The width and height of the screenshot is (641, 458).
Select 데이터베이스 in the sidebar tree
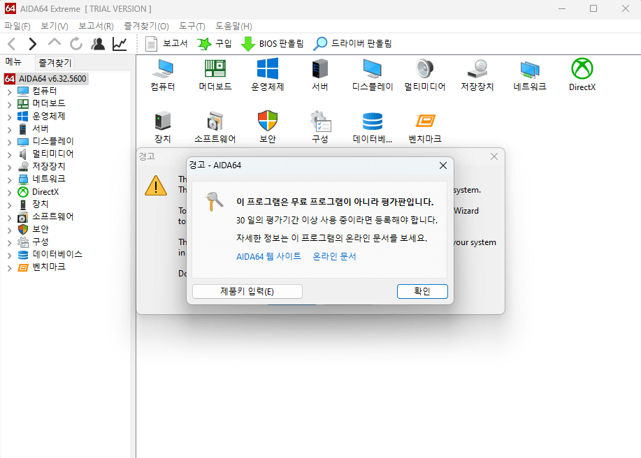[x=57, y=254]
